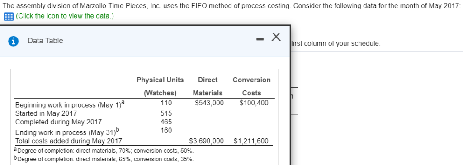This screenshot has height=165, width=463.
Task: Click the $543,000 direct materials value
Action: point(209,104)
